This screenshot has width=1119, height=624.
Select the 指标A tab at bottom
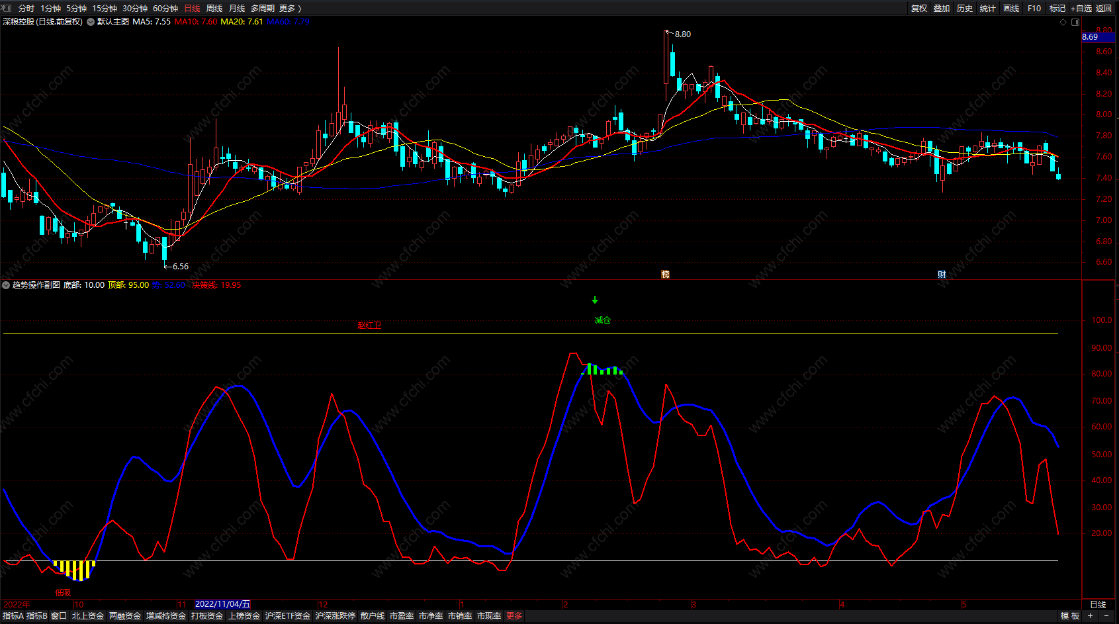coord(13,616)
